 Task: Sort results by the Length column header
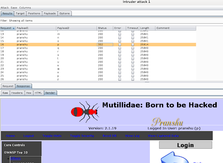[144, 28]
